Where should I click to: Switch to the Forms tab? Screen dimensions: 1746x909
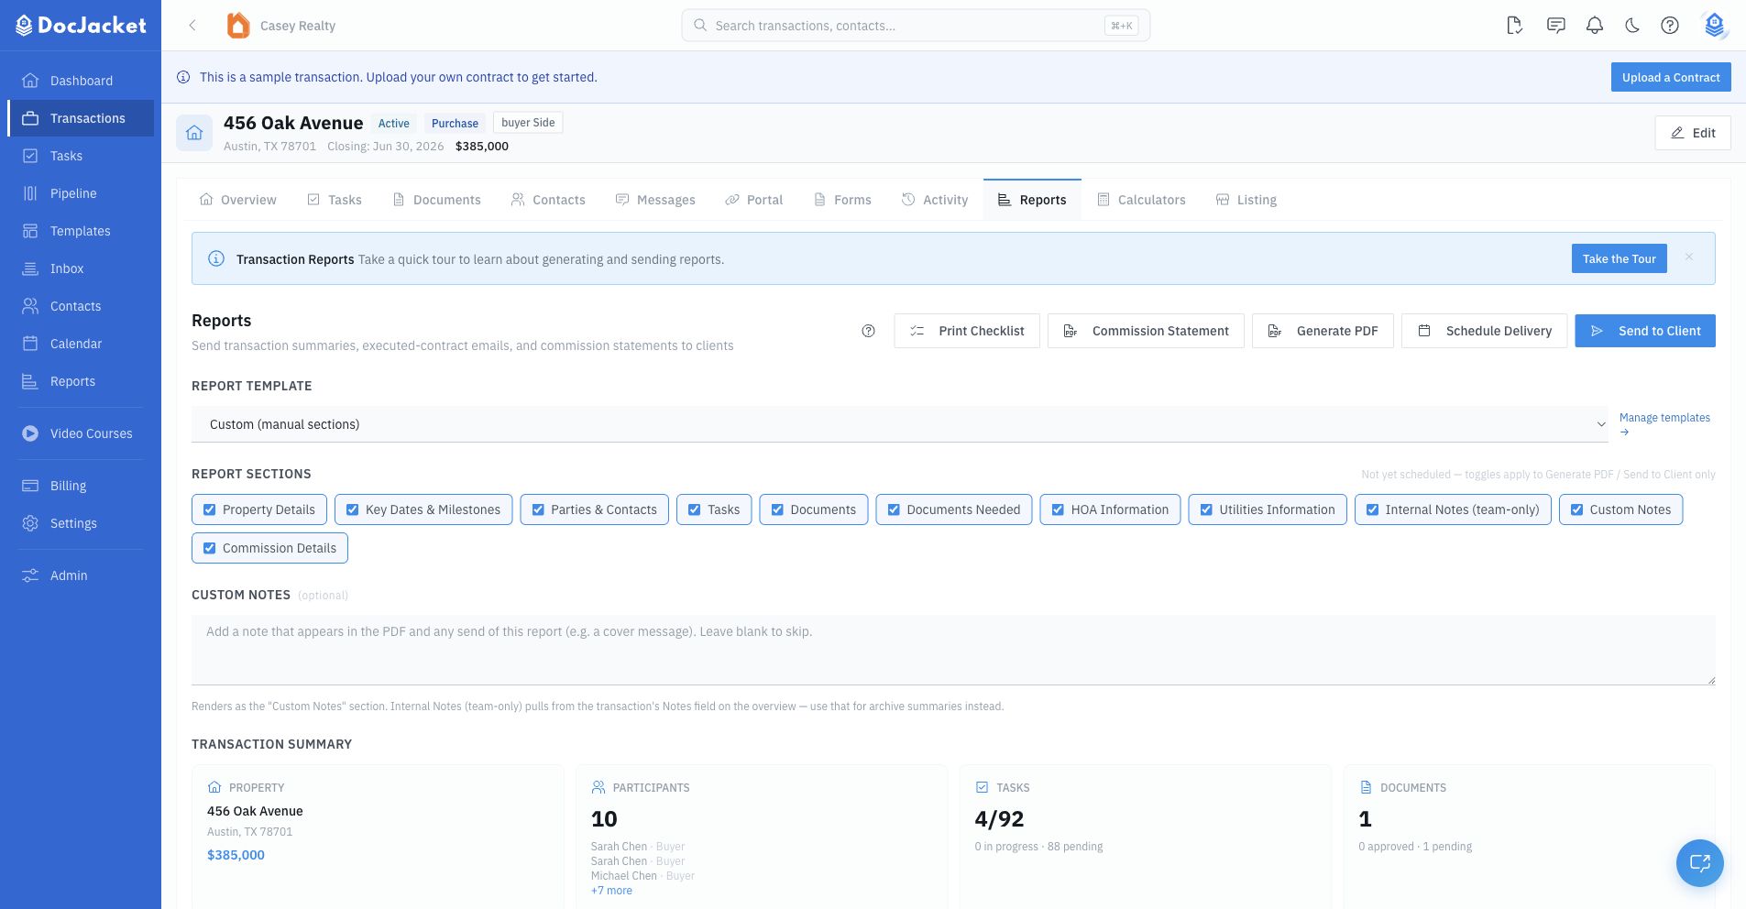[842, 200]
